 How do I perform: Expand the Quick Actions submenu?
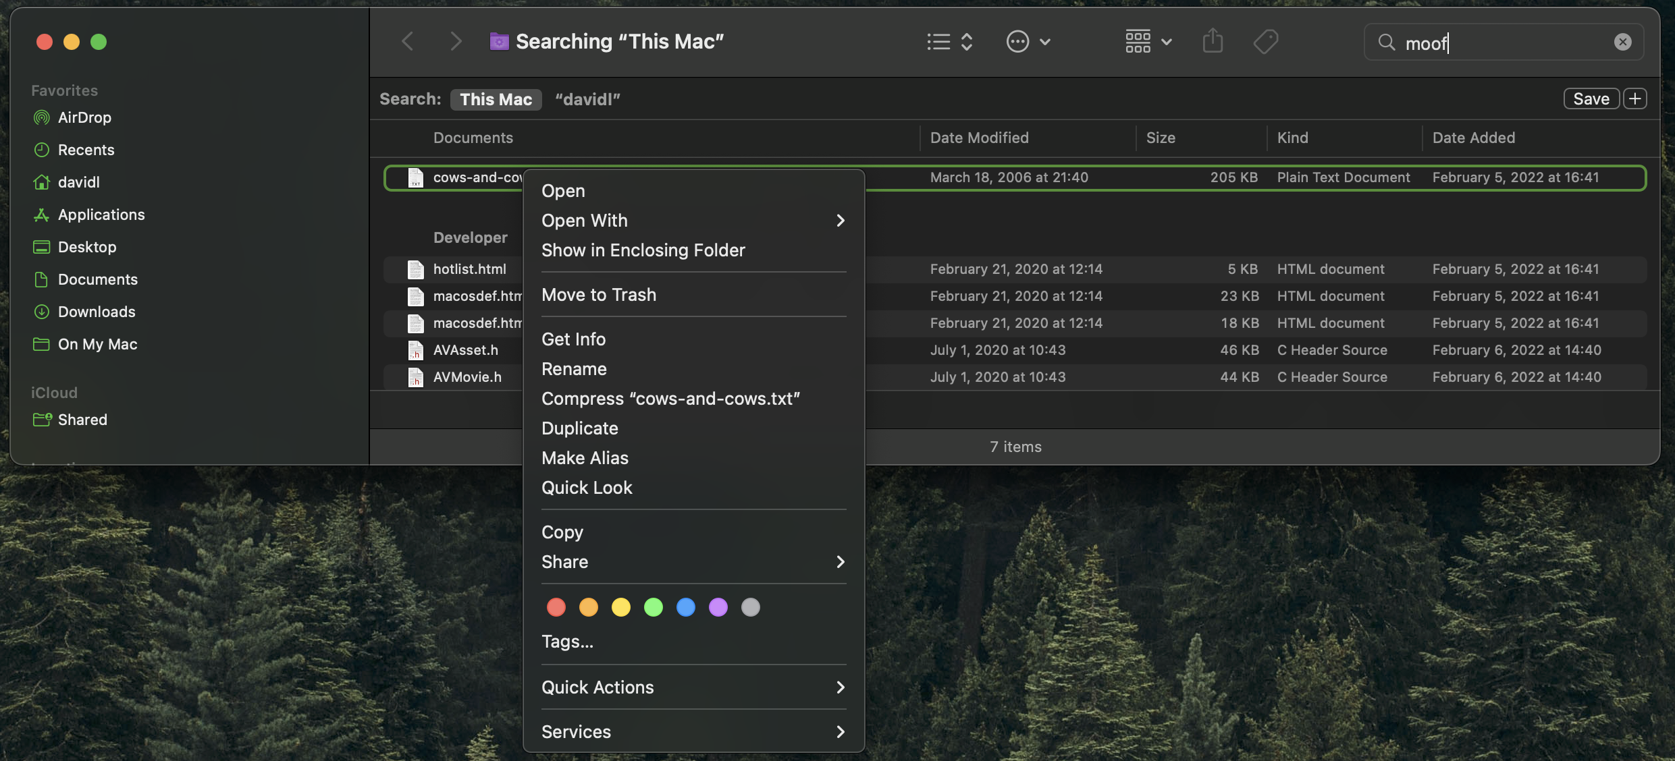pos(693,687)
